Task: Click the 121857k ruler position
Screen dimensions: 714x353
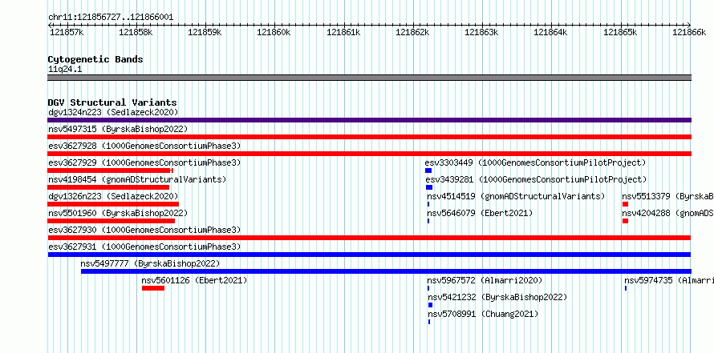Action: tap(67, 32)
